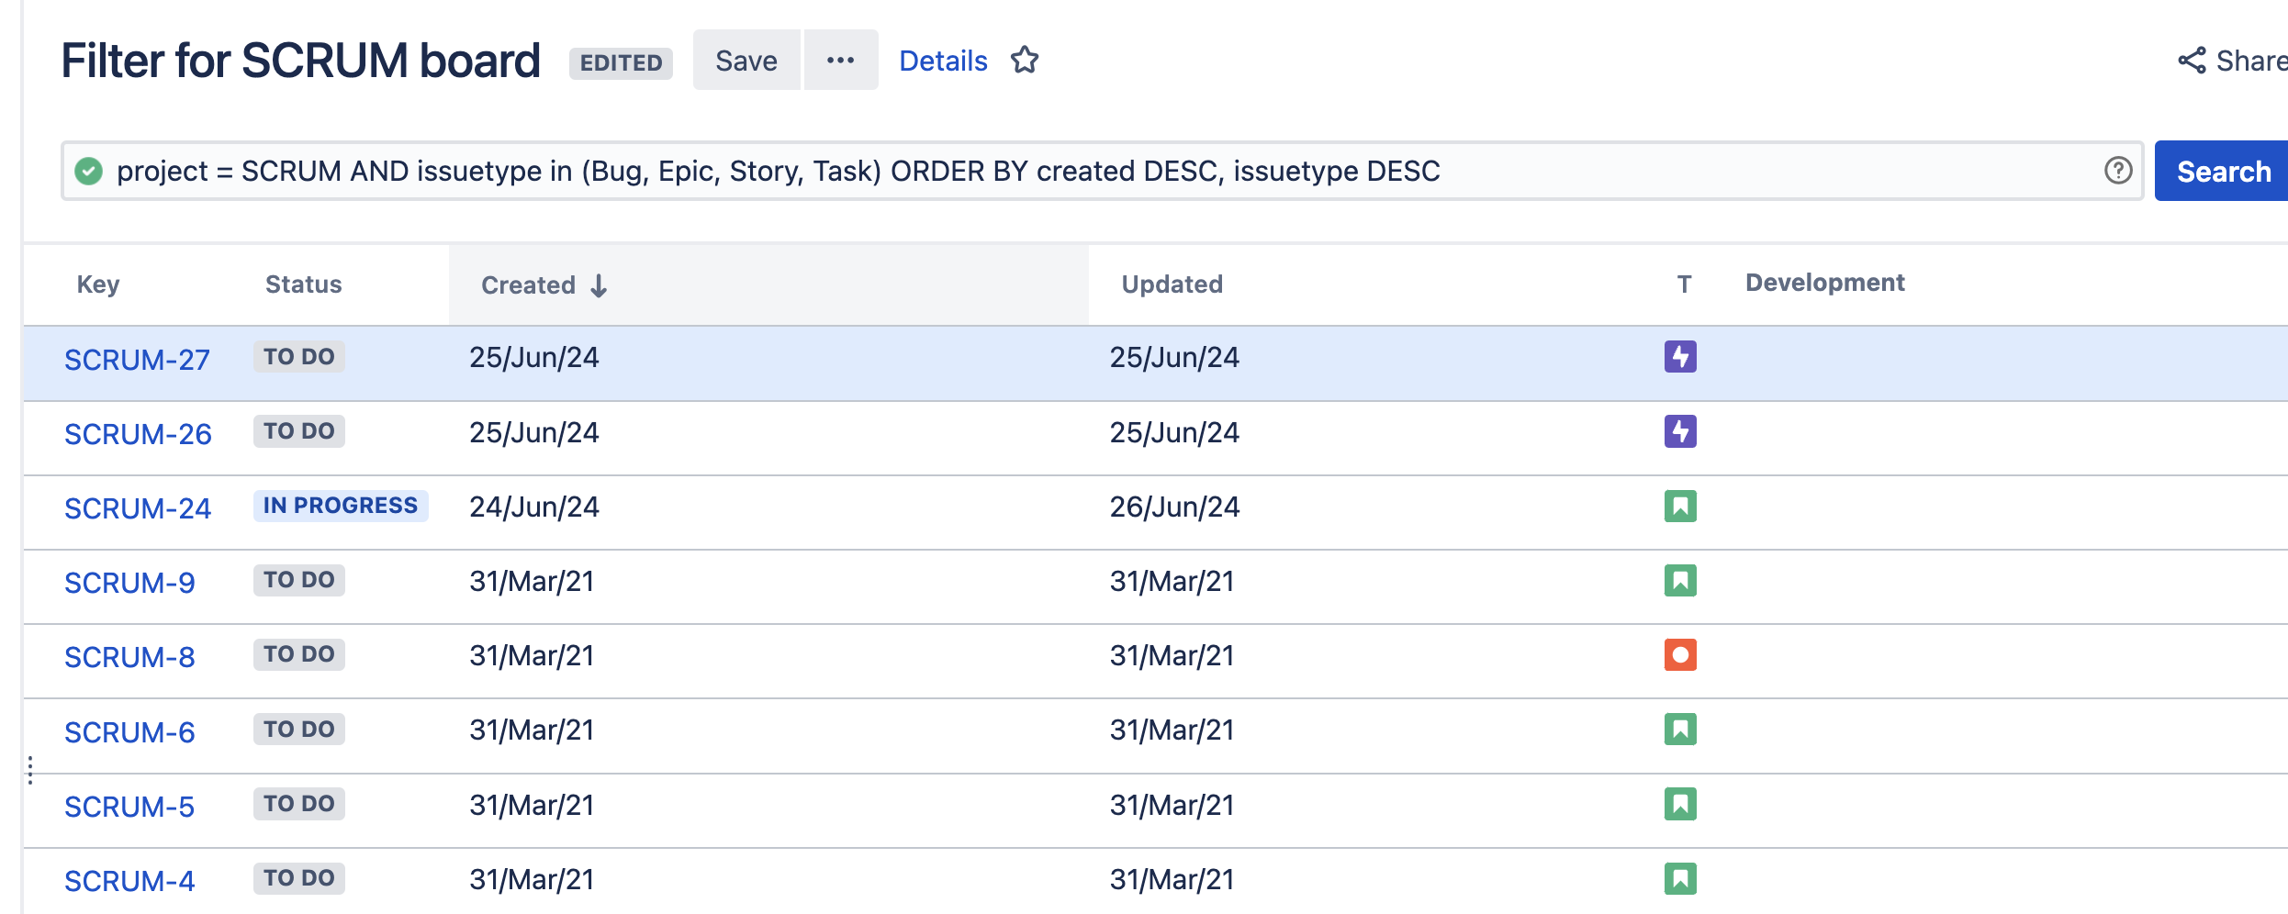Open issue SCRUM-24
The height and width of the screenshot is (914, 2288).
tap(138, 508)
